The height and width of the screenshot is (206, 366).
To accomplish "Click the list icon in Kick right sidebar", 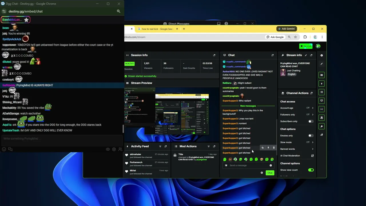I will (322, 92).
